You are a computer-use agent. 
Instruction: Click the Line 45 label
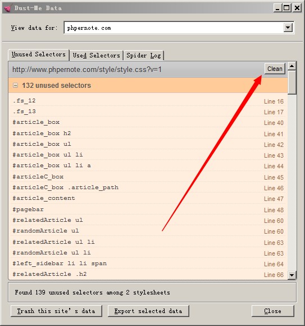274,177
